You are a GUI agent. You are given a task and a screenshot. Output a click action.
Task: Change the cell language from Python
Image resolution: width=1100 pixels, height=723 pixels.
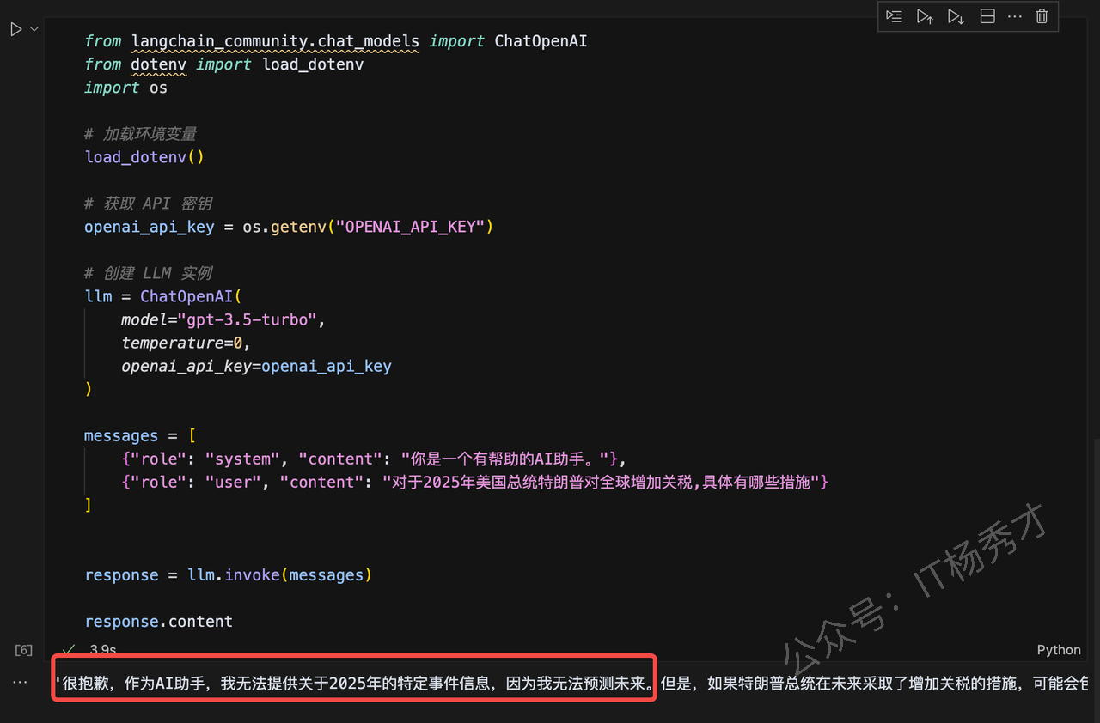point(1059,650)
